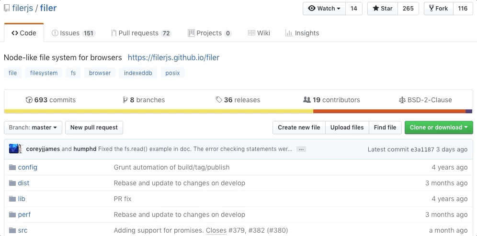Click the commits history clock icon

(x=29, y=100)
